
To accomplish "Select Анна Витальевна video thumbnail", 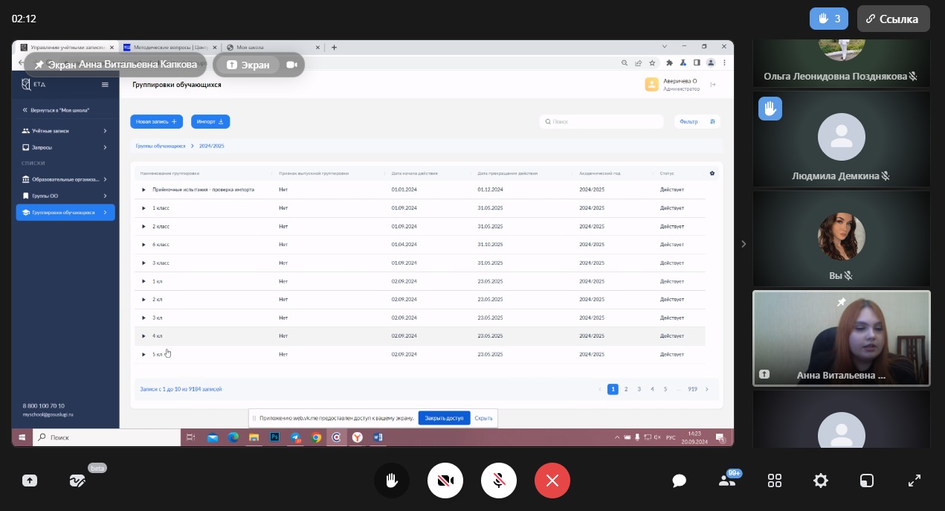I will (x=841, y=338).
